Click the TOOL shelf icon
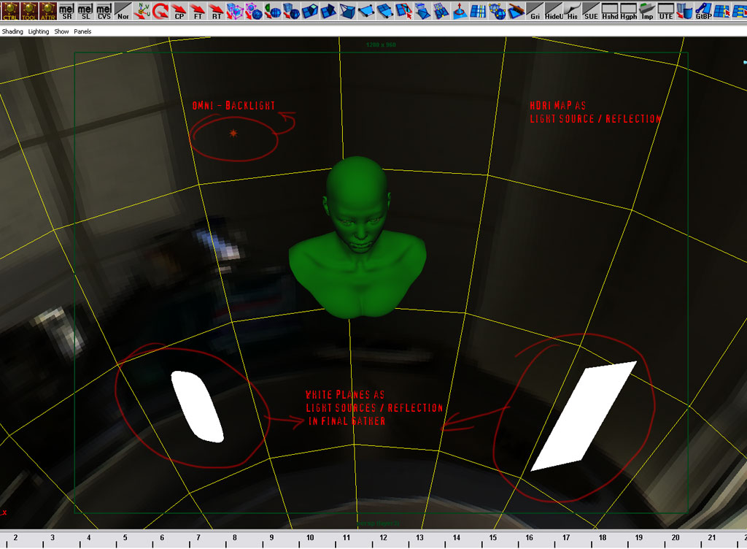The width and height of the screenshot is (747, 549). (28, 10)
